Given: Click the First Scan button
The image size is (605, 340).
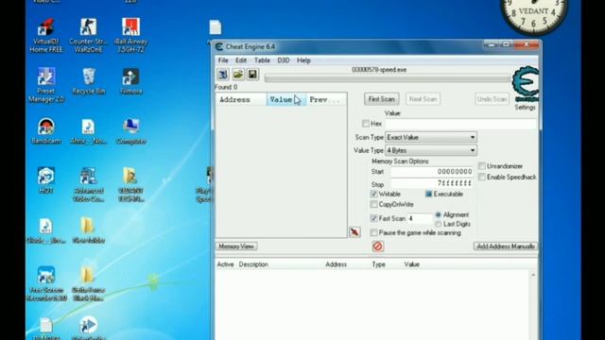Looking at the screenshot, I should click(381, 99).
